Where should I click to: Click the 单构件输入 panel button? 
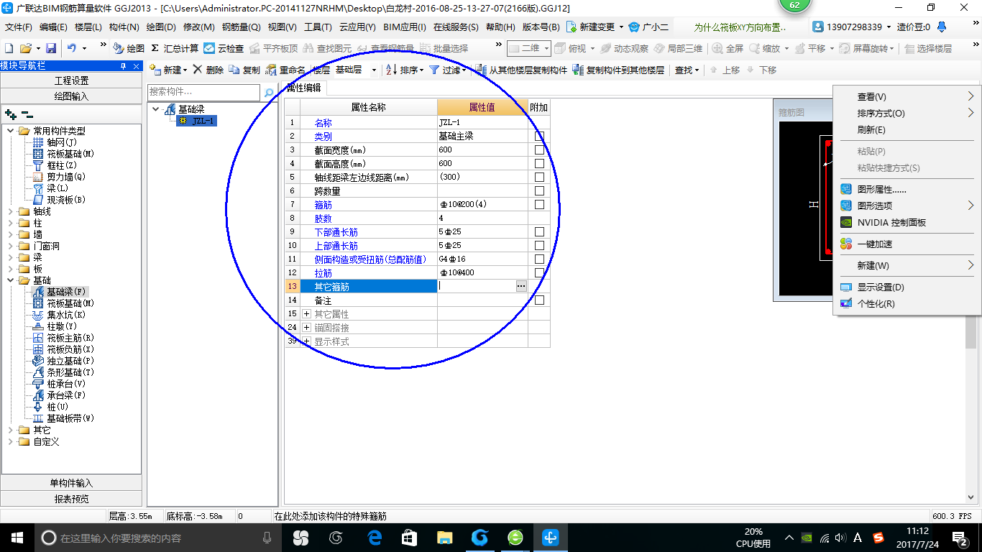coord(71,483)
